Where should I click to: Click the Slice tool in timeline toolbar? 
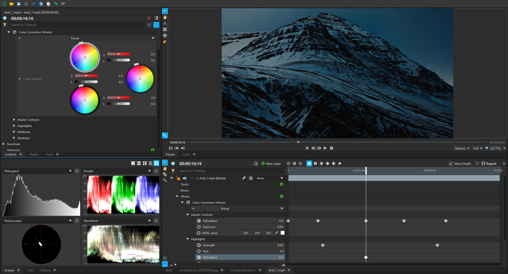[165, 174]
